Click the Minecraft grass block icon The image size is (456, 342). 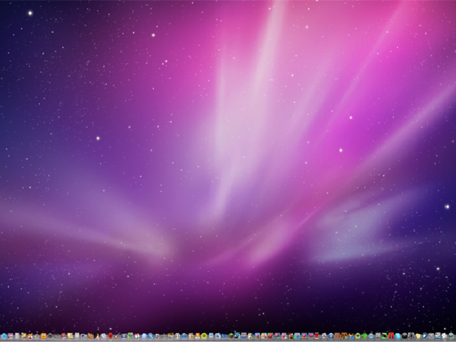click(230, 335)
